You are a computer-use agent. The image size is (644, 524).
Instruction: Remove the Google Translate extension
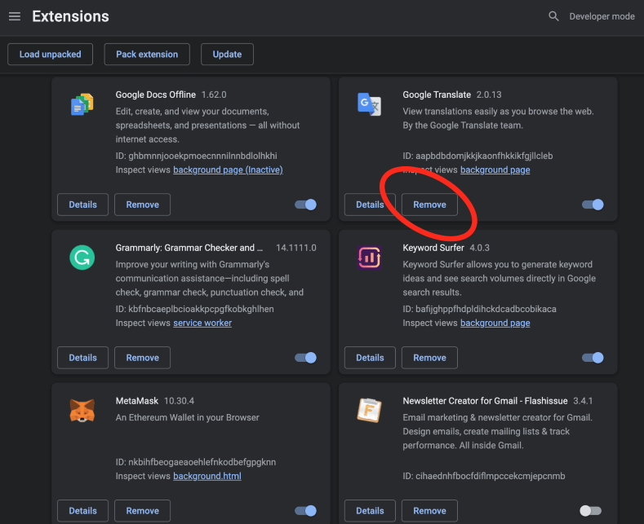(x=429, y=205)
